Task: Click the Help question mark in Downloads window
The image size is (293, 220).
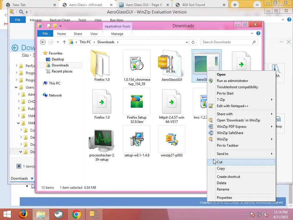Action: pyautogui.click(x=258, y=33)
